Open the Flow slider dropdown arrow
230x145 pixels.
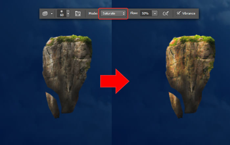[x=155, y=13]
